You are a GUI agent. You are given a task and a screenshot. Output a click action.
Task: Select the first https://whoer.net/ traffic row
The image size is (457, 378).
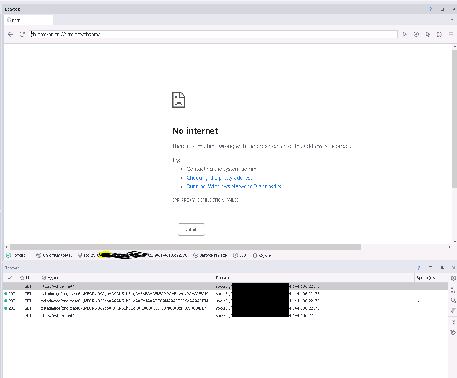(x=225, y=286)
